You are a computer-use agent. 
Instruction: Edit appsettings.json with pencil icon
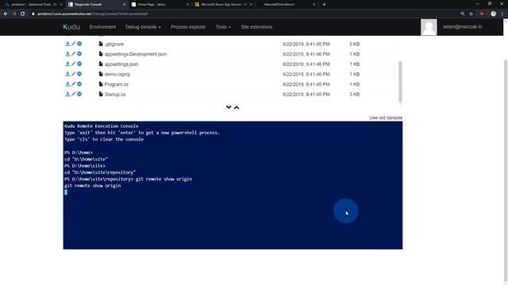(x=73, y=64)
